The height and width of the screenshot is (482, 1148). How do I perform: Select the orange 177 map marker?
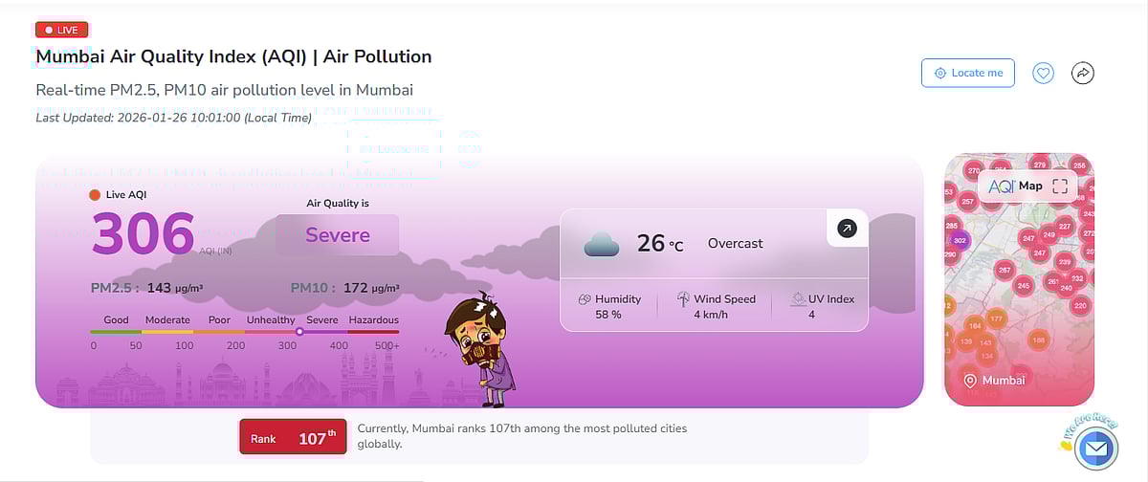(x=996, y=318)
